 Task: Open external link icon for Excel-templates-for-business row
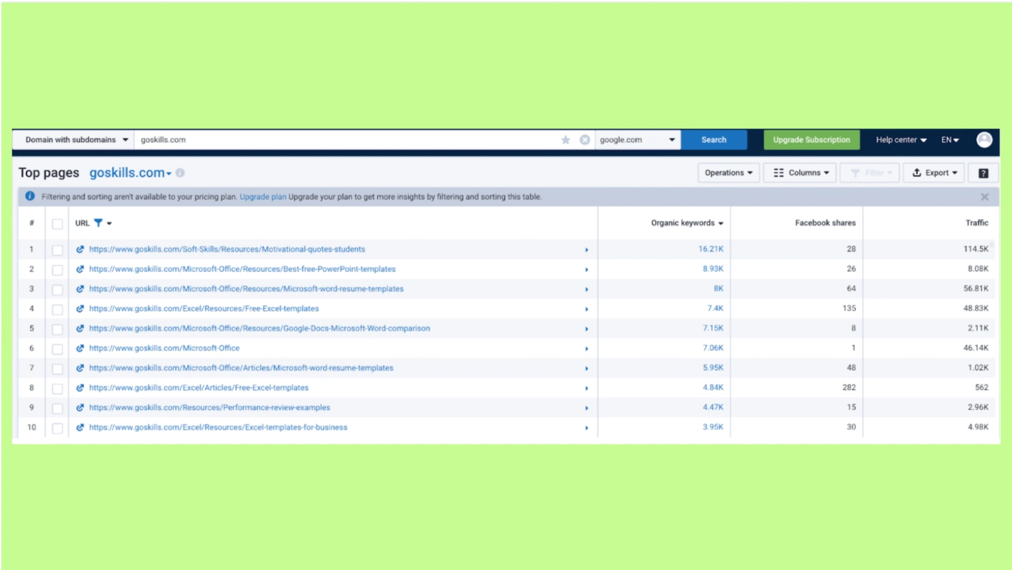[x=80, y=427]
